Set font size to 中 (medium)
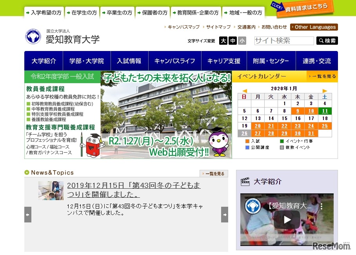This screenshot has width=356, height=255. pyautogui.click(x=232, y=41)
